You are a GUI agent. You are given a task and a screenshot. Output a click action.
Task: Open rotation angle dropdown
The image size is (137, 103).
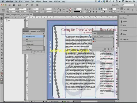pyautogui.click(x=52, y=9)
